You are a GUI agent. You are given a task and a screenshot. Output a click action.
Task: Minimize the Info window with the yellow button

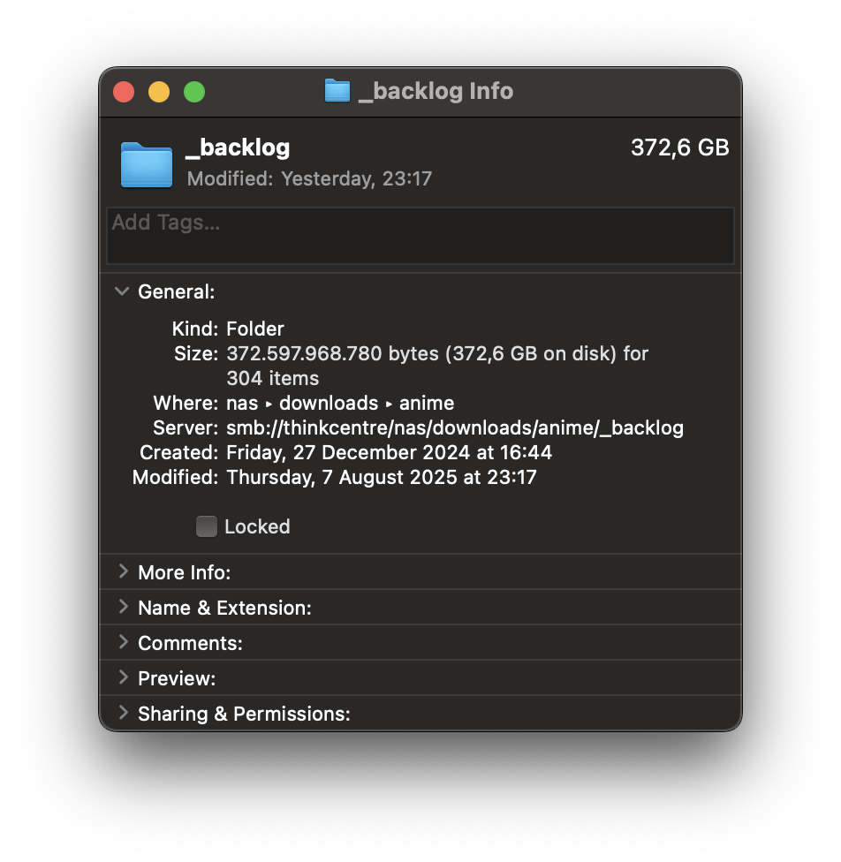[159, 92]
